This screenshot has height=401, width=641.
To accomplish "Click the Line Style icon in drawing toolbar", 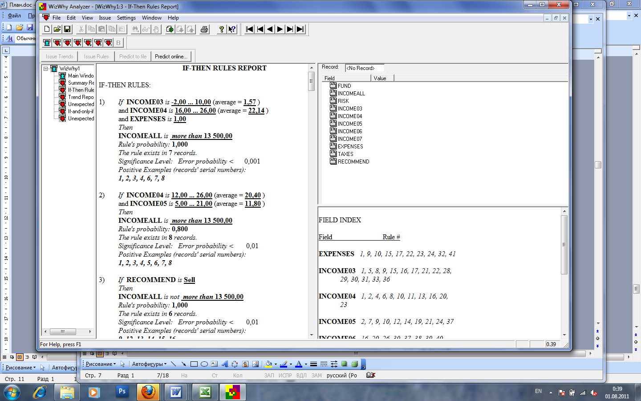I will (x=313, y=364).
